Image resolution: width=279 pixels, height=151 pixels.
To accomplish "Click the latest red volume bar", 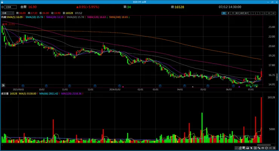I will [261, 120].
